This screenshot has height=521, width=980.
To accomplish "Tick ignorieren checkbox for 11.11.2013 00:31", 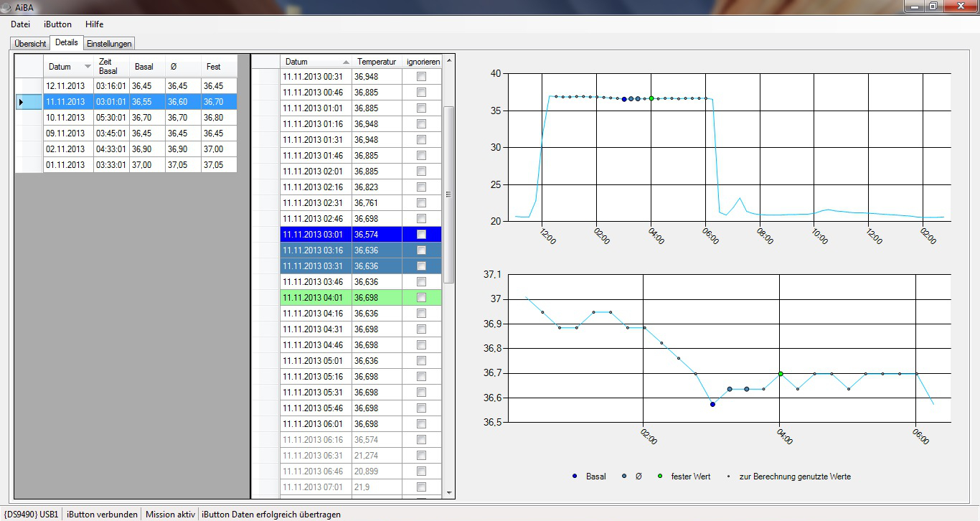I will click(x=421, y=77).
